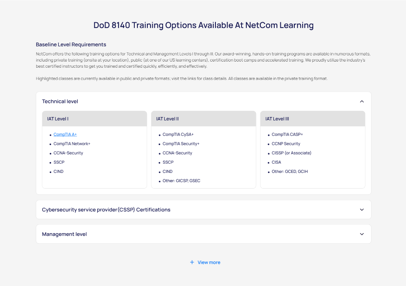Click the View more link
The image size is (406, 286).
coord(209,262)
